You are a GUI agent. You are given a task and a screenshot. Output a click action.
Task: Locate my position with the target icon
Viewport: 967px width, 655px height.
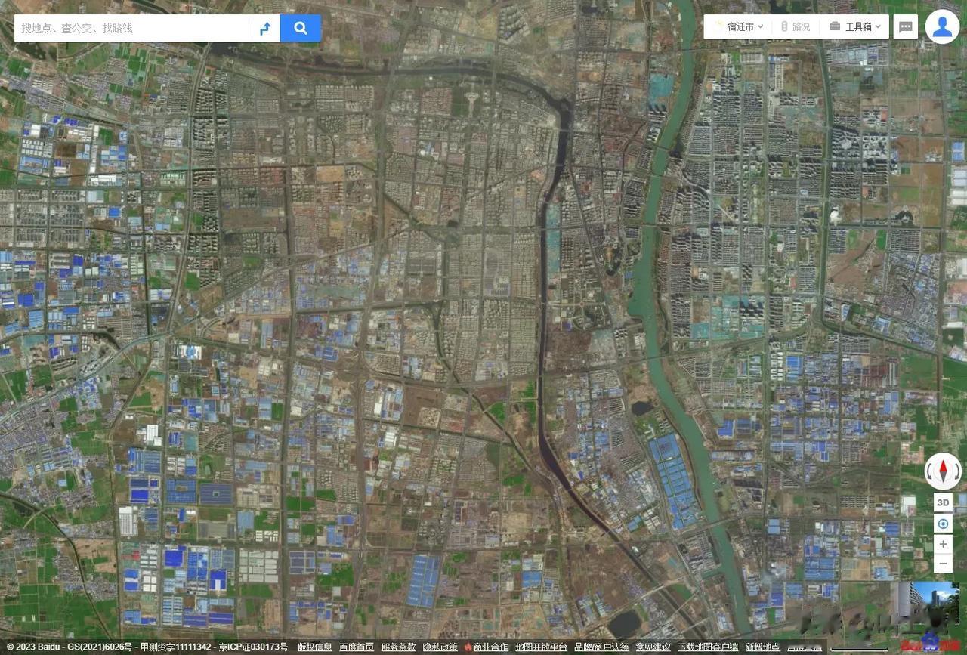click(943, 524)
